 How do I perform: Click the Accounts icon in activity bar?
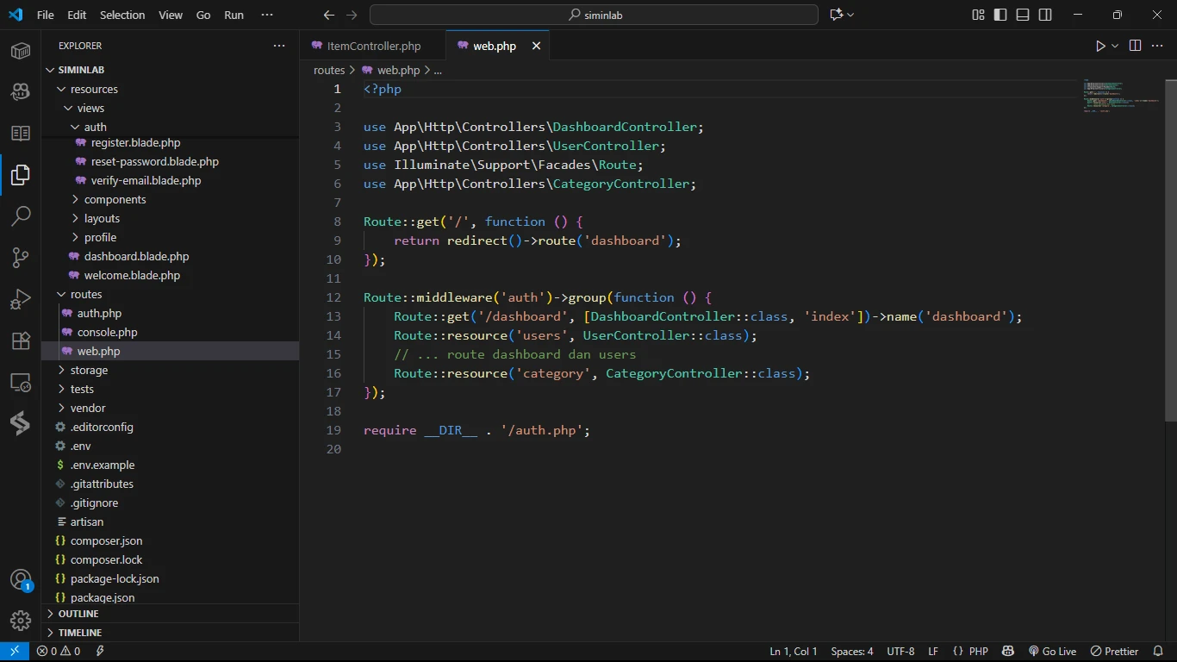pos(21,579)
